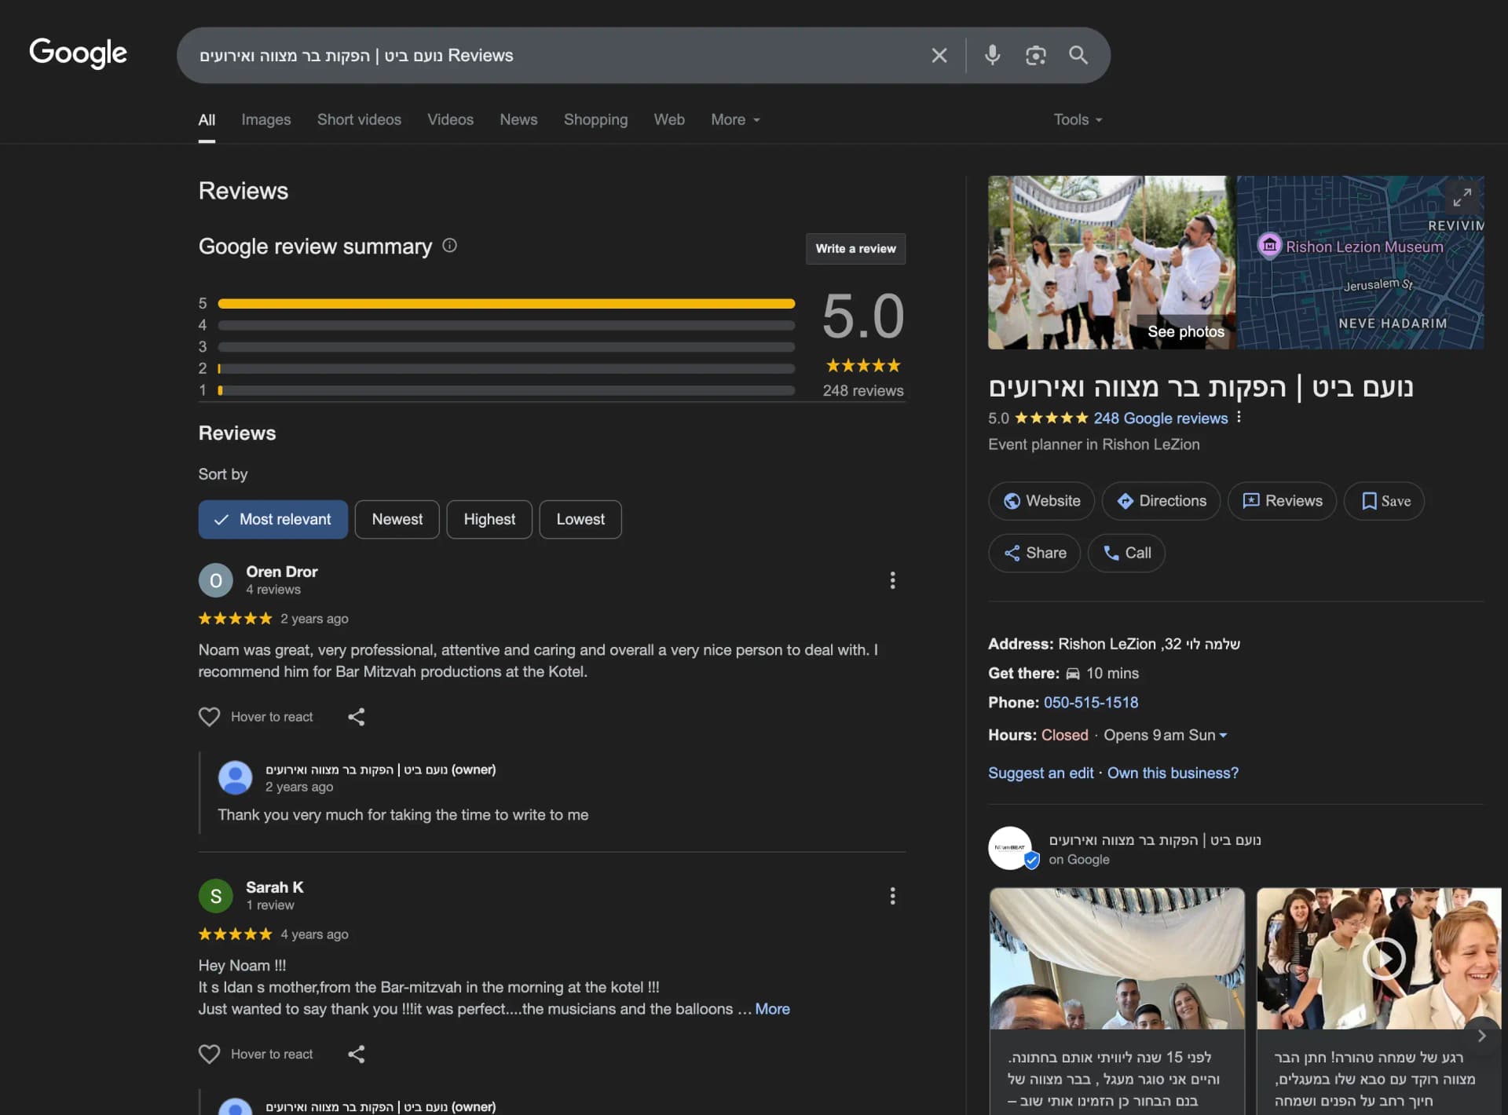Screen dimensions: 1508x1115
Task: Click the Google logo
Action: (x=78, y=53)
